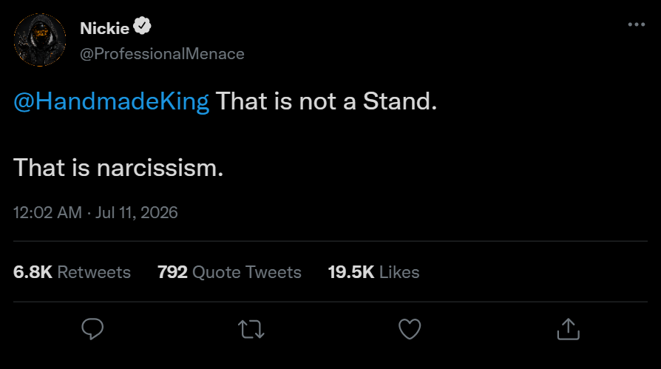Screen dimensions: 661x369
Task: Open the share upload arrow icon
Action: pyautogui.click(x=569, y=329)
